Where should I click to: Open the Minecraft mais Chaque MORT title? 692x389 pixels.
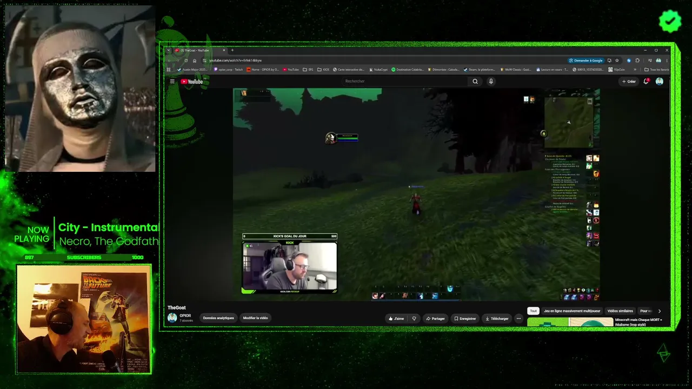click(638, 322)
